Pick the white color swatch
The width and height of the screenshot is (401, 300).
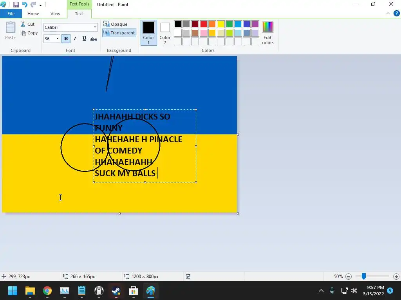tap(178, 33)
